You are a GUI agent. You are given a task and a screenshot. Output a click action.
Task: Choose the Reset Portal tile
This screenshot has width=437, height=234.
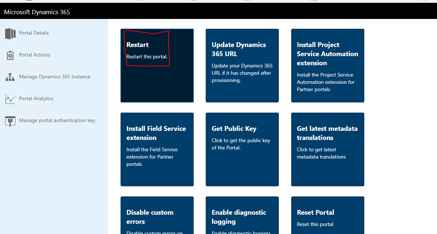pos(328,215)
